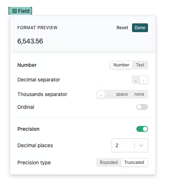The height and width of the screenshot is (191, 171).
Task: Click the number-type icon in the Field tag
Action: coord(15,11)
